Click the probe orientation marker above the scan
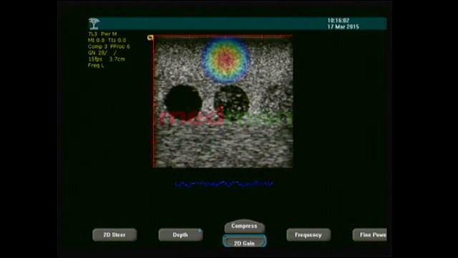This screenshot has width=458, height=258. pos(150,37)
